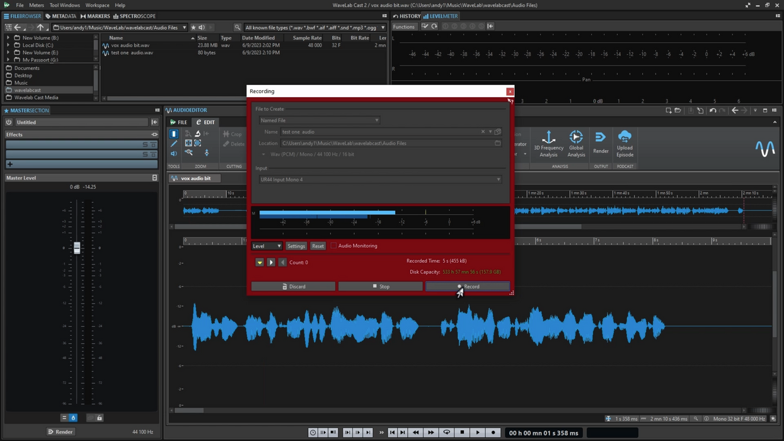The image size is (784, 441).
Task: Open the Global Analysis tool
Action: (576, 137)
